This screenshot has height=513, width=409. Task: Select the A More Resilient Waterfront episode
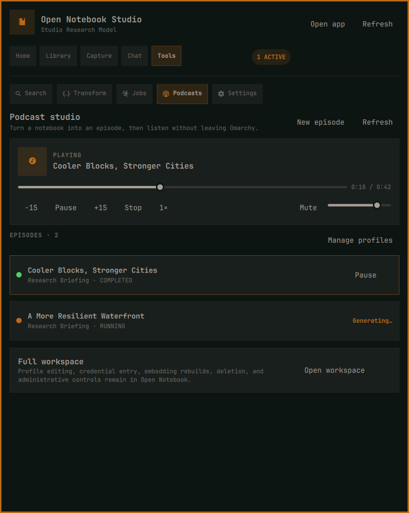pyautogui.click(x=204, y=321)
